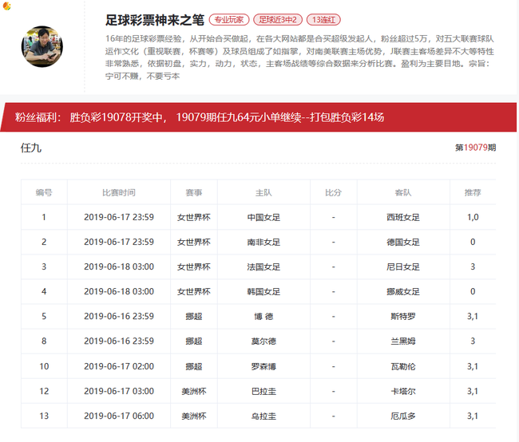Click the author's bio description text

point(299,57)
